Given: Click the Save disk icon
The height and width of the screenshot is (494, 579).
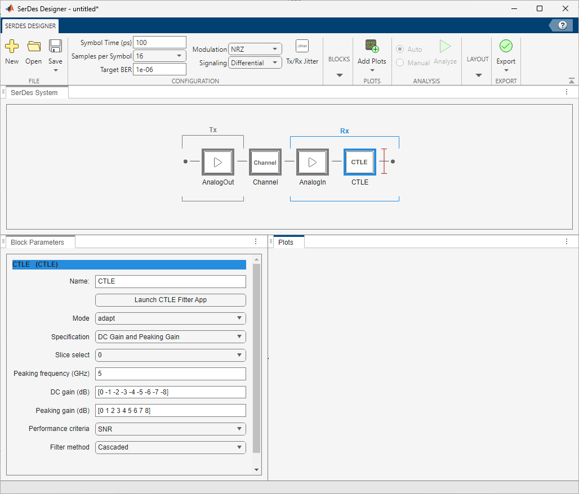Looking at the screenshot, I should point(55,47).
